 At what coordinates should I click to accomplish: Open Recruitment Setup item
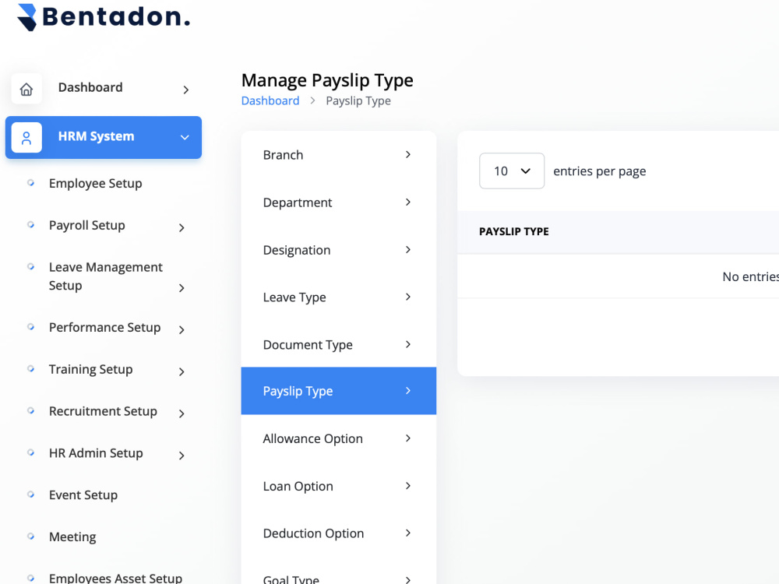[x=103, y=411]
